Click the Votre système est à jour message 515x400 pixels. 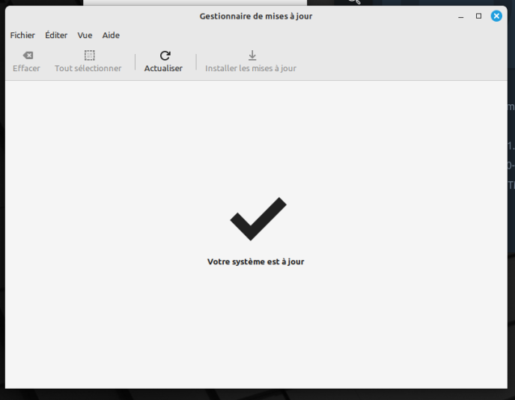click(256, 262)
